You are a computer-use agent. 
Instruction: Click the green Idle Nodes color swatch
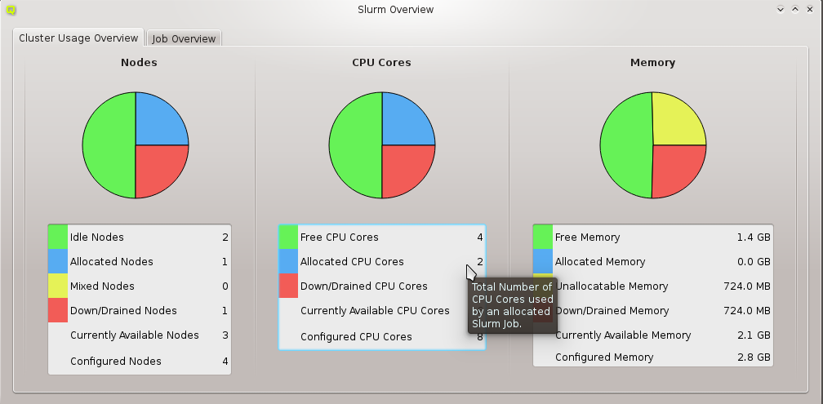click(x=58, y=237)
